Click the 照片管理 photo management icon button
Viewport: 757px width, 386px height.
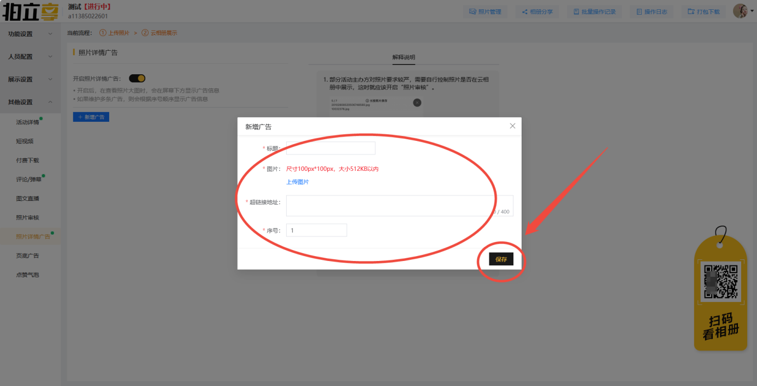pyautogui.click(x=485, y=11)
